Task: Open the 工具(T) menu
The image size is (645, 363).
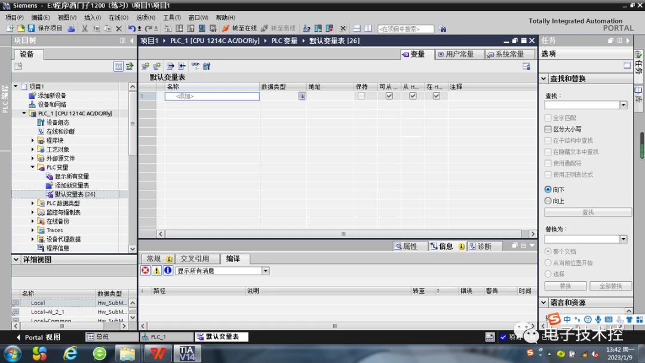Action: point(171,17)
